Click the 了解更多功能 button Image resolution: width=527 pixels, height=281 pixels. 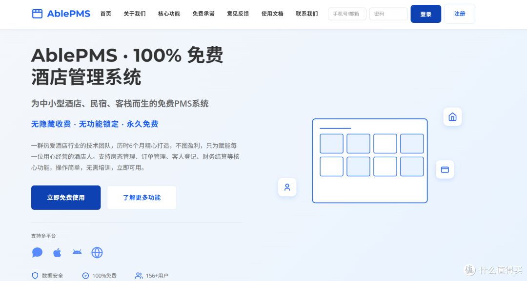click(142, 198)
